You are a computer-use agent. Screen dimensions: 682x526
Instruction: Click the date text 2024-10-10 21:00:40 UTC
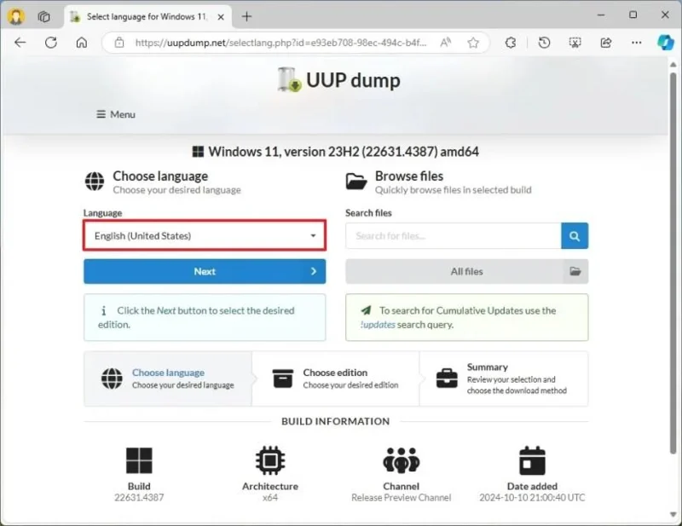(532, 497)
